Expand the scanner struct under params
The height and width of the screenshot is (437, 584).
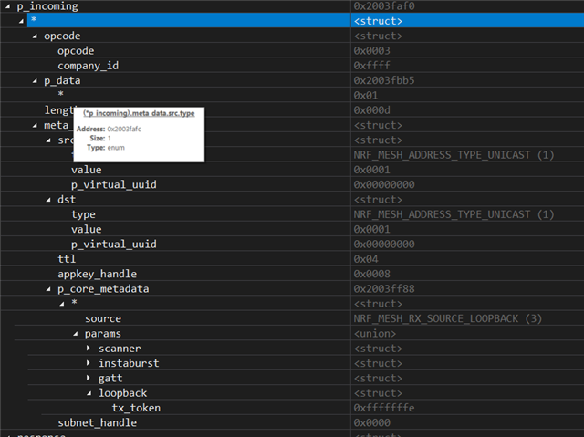(89, 349)
